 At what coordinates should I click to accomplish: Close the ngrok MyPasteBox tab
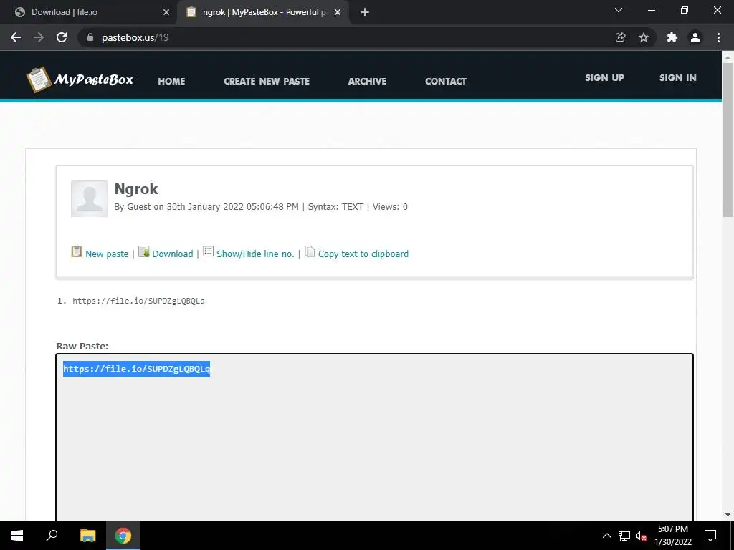[338, 12]
